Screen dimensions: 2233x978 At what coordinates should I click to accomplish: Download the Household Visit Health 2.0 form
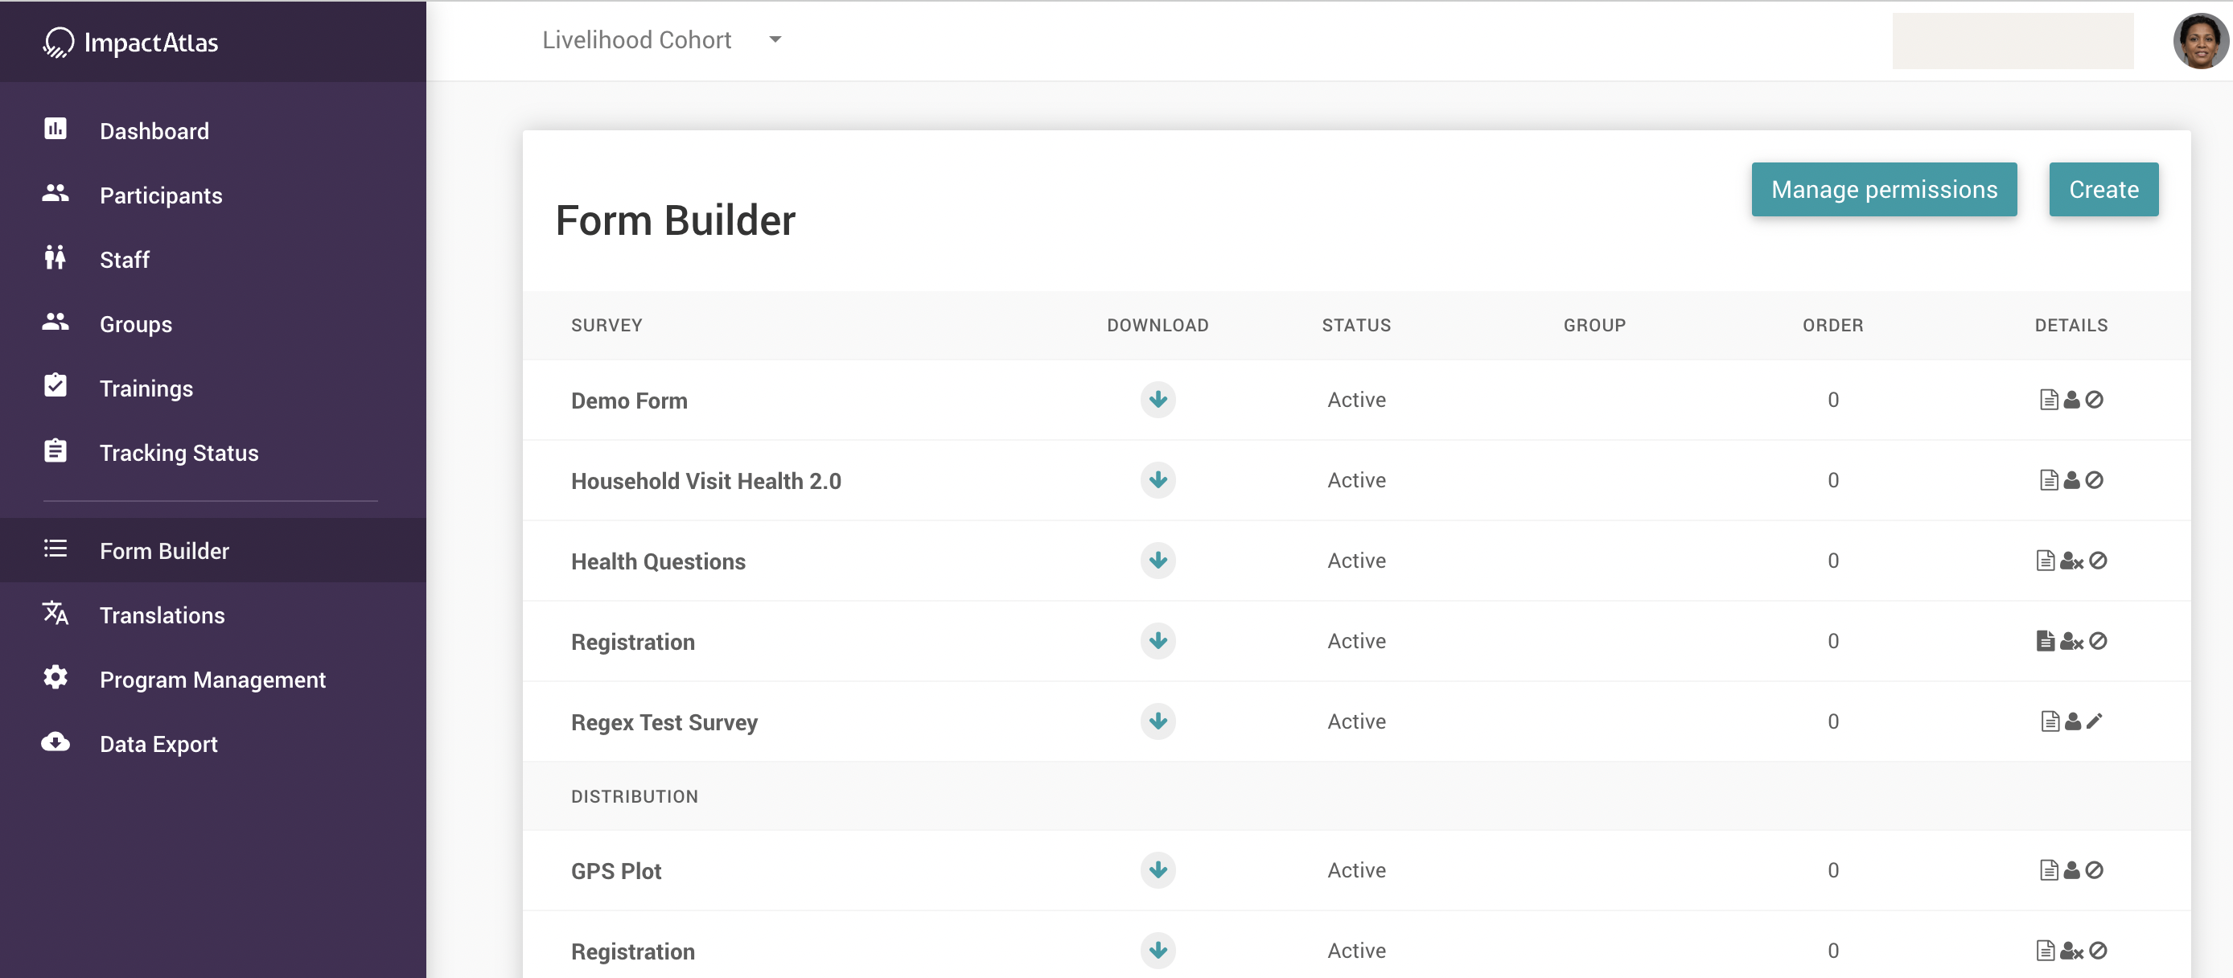point(1158,480)
